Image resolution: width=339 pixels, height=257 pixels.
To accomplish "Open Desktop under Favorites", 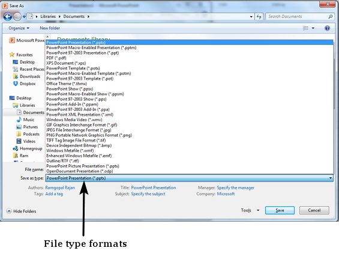I will (x=24, y=62).
